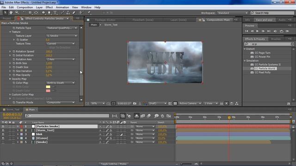The width and height of the screenshot is (296, 166).
Task: Select the Brush tool
Action: (62, 12)
